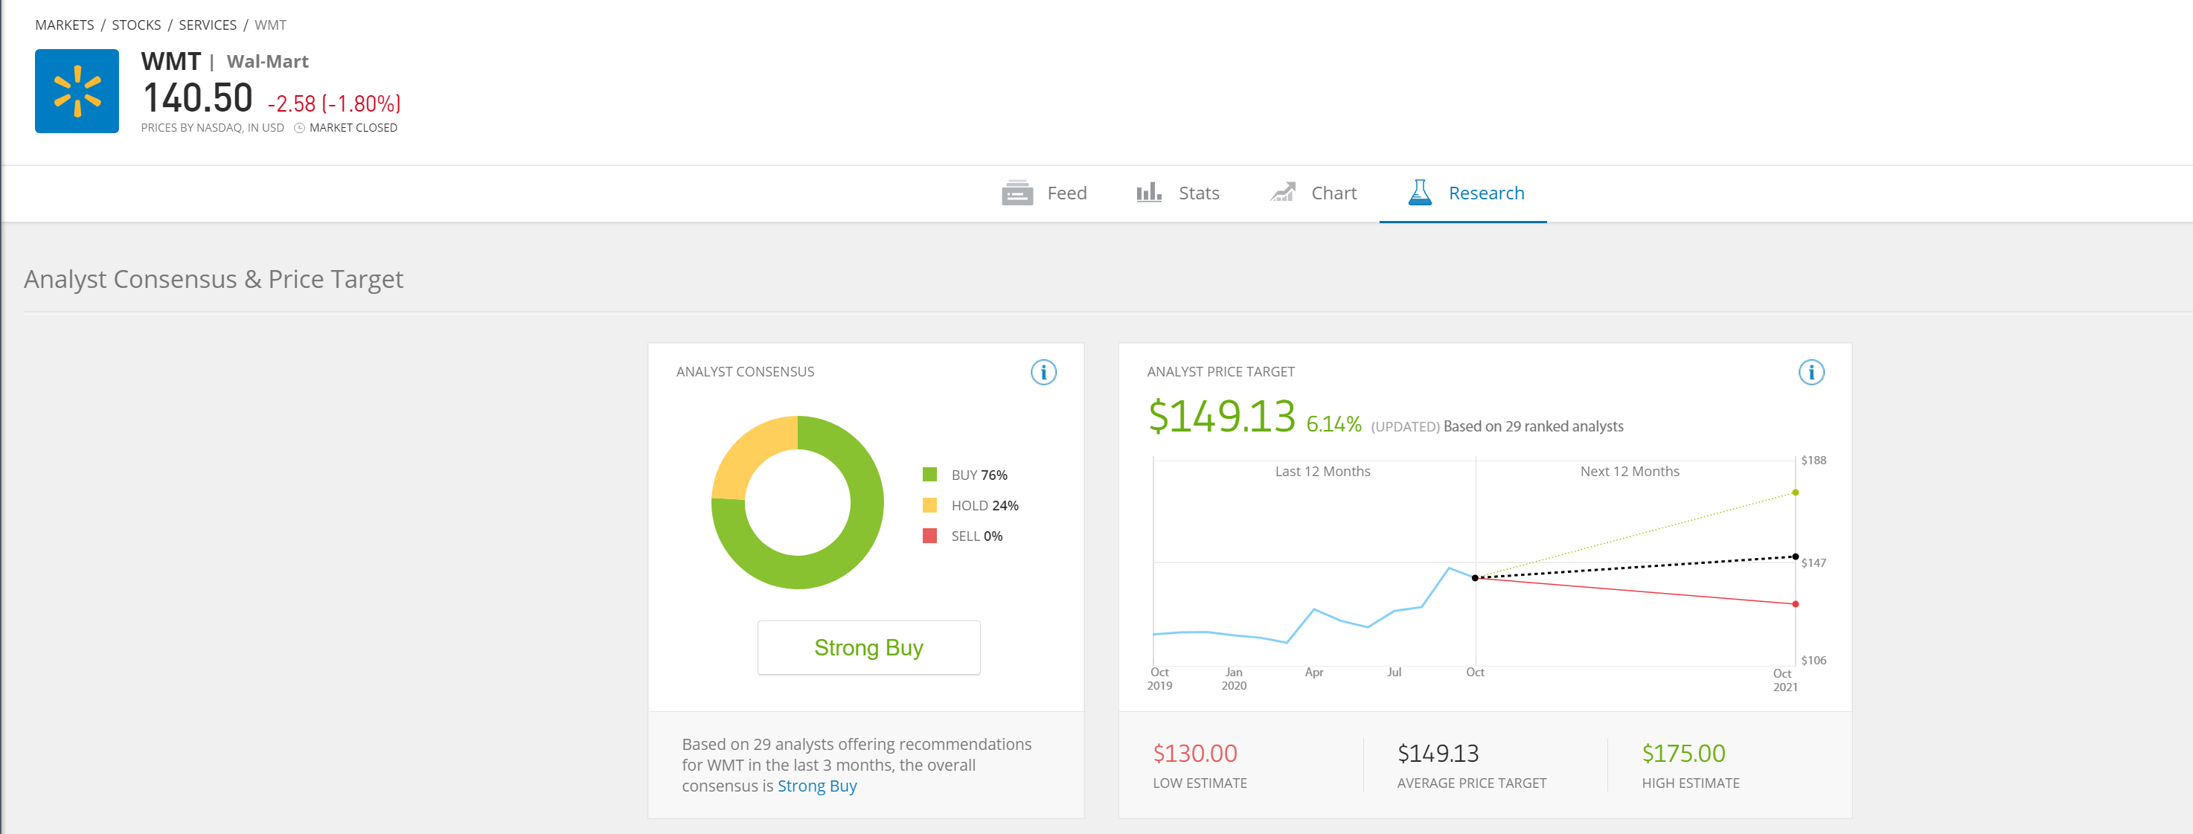Click the high estimate green chart point
Image resolution: width=2193 pixels, height=834 pixels.
[x=1795, y=492]
